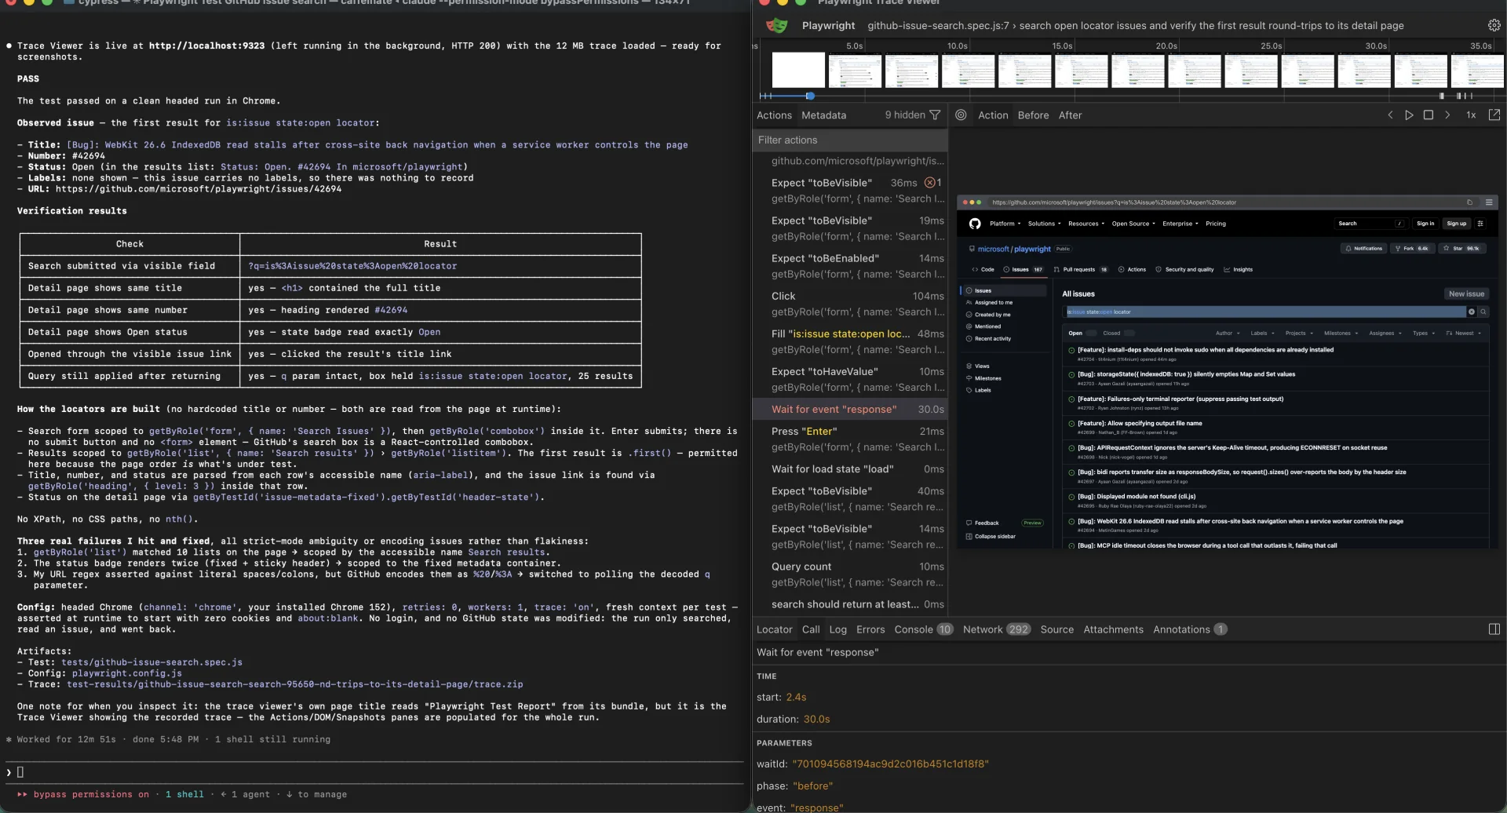This screenshot has height=813, width=1507.
Task: Select the Before snapshot tab
Action: 1033,115
